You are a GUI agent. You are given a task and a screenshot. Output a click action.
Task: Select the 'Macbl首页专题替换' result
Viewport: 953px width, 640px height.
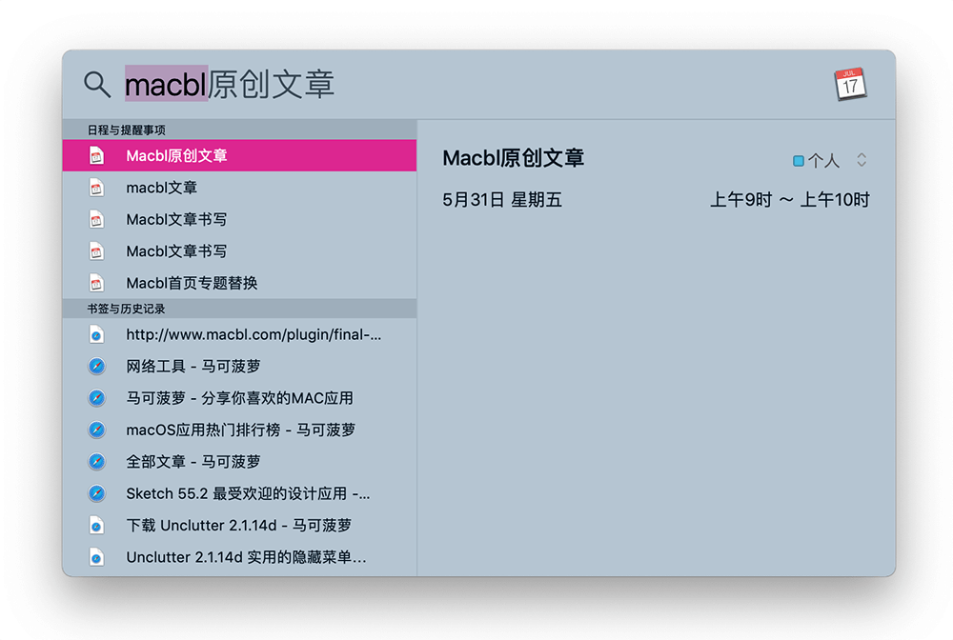coord(239,283)
